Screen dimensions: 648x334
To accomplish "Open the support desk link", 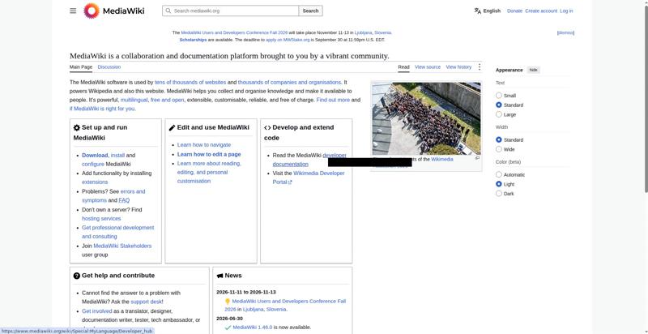I will tap(146, 302).
